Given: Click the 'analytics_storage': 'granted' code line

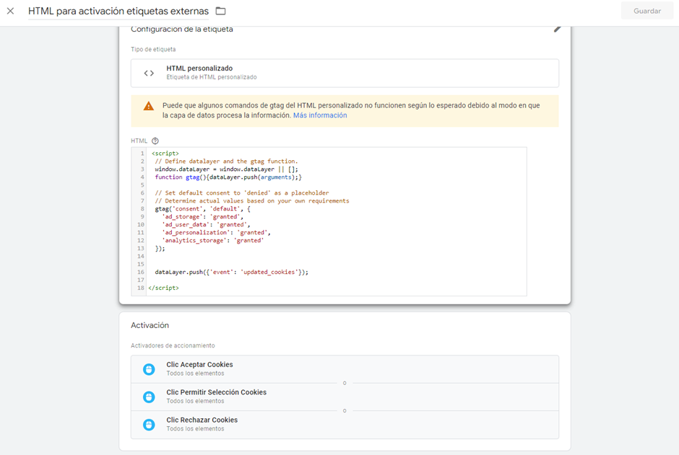Looking at the screenshot, I should [x=212, y=241].
